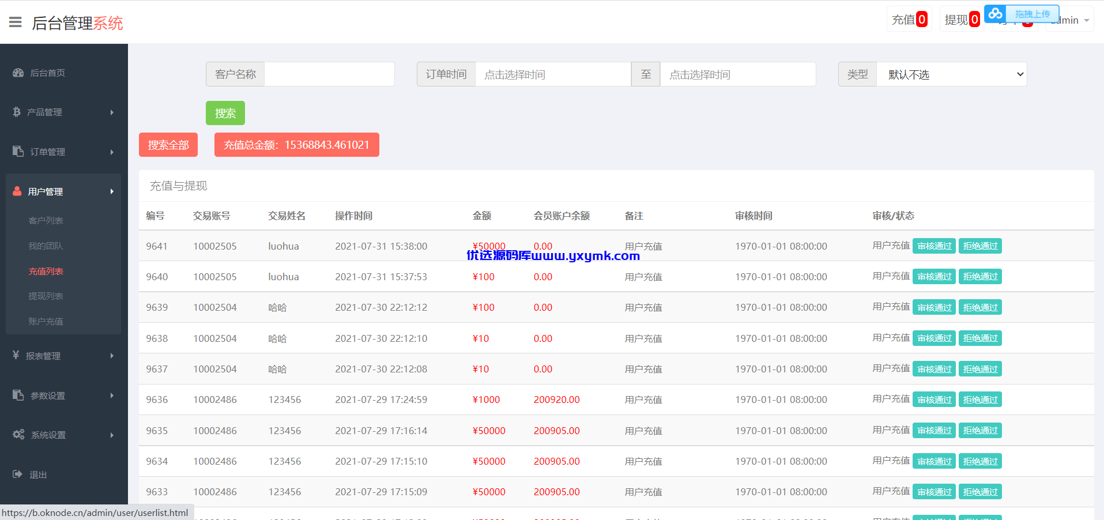Click the blue cloud upload icon
The height and width of the screenshot is (520, 1104).
click(x=996, y=13)
